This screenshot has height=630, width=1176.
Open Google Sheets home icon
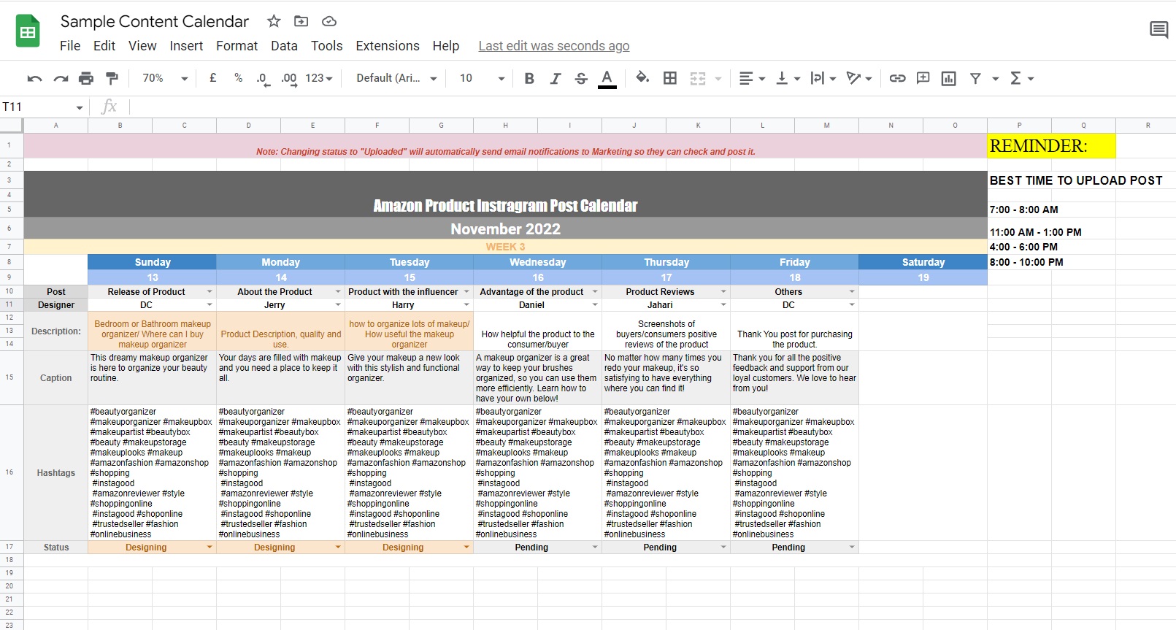tap(28, 31)
